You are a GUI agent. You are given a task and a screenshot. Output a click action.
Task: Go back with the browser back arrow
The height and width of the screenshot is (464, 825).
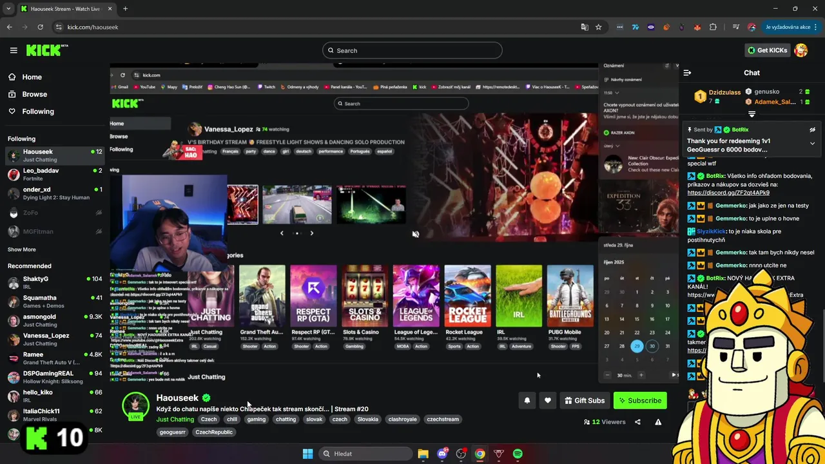10,27
